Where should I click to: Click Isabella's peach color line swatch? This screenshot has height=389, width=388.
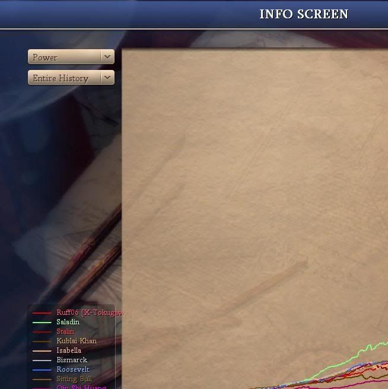click(42, 351)
